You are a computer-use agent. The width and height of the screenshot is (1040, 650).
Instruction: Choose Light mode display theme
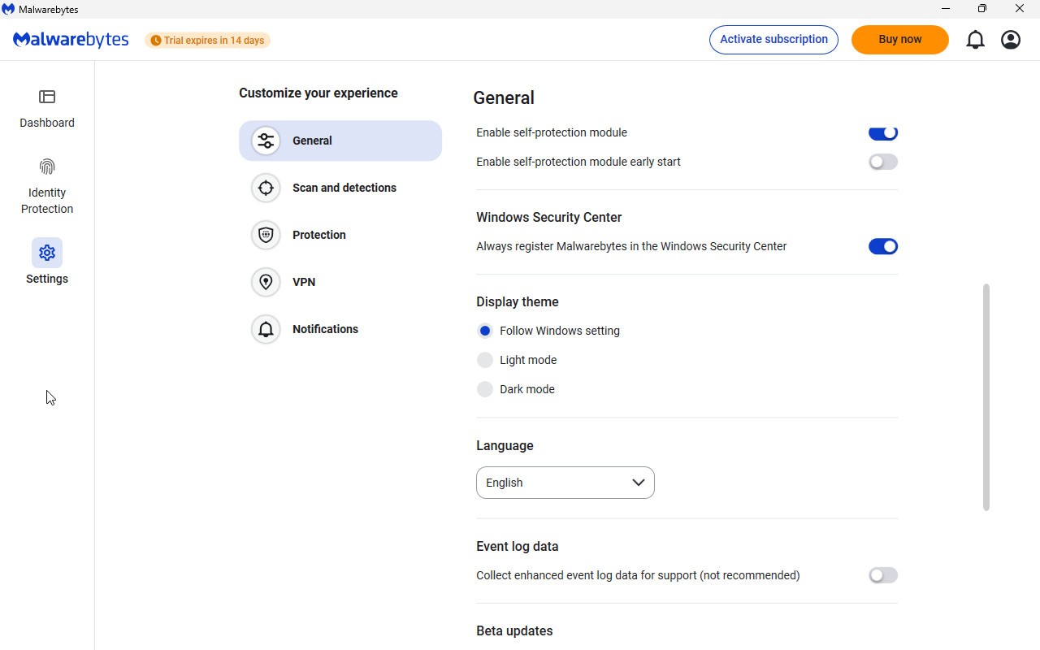point(485,360)
